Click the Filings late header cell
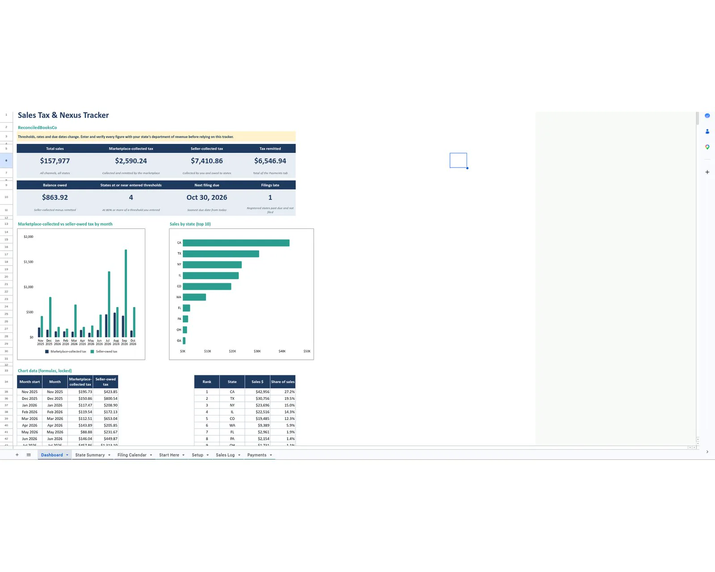Screen dimensions: 715x572 (270, 185)
